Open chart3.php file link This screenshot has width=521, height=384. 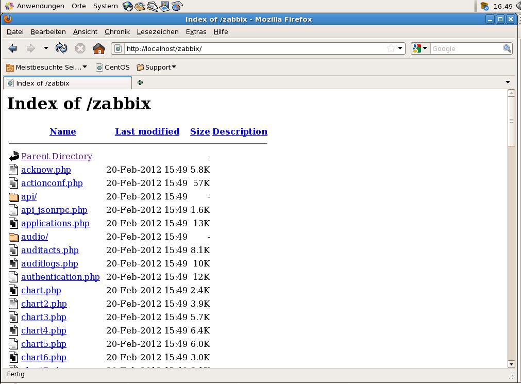[x=44, y=317]
